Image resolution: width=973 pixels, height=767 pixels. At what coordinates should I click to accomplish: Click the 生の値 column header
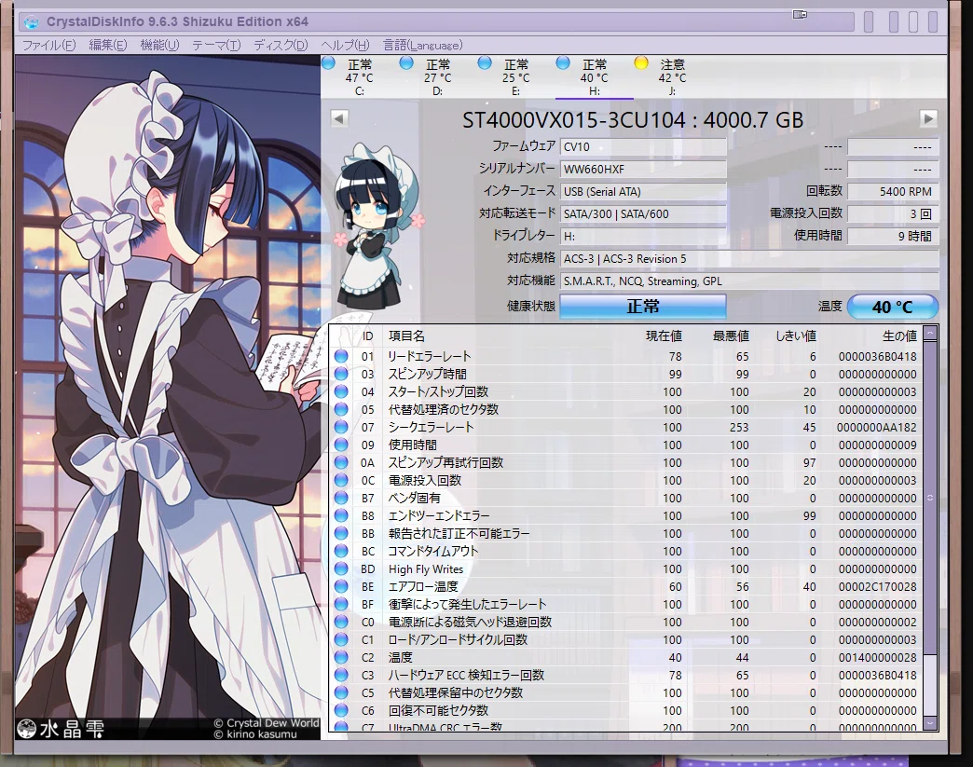[x=899, y=336]
